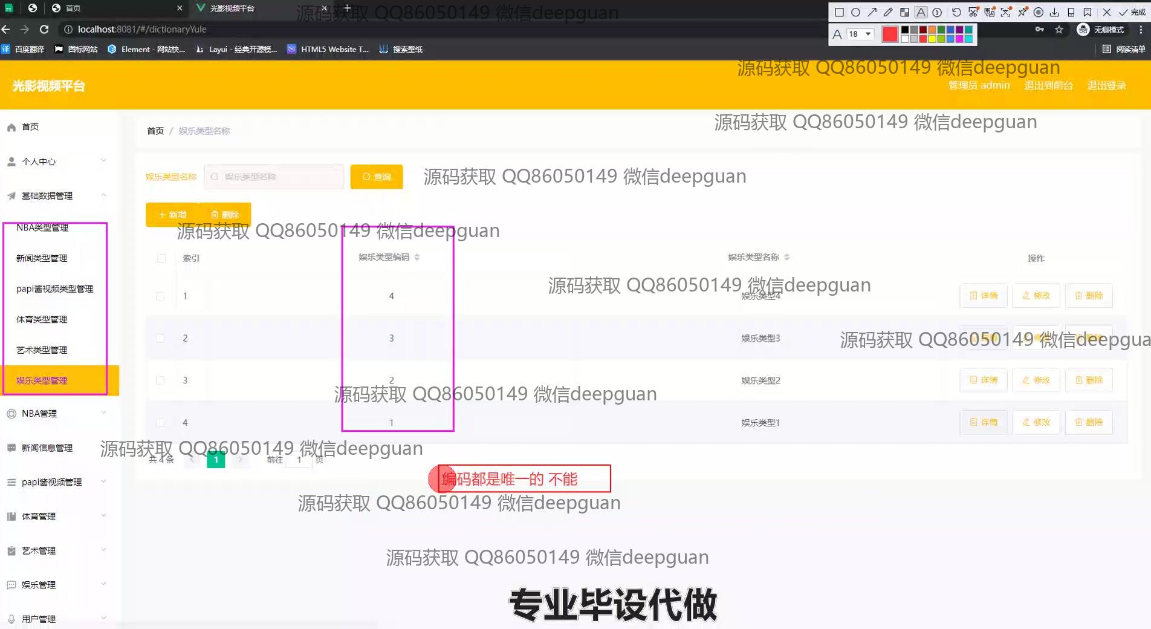
Task: Click the browser back arrow
Action: point(6,29)
